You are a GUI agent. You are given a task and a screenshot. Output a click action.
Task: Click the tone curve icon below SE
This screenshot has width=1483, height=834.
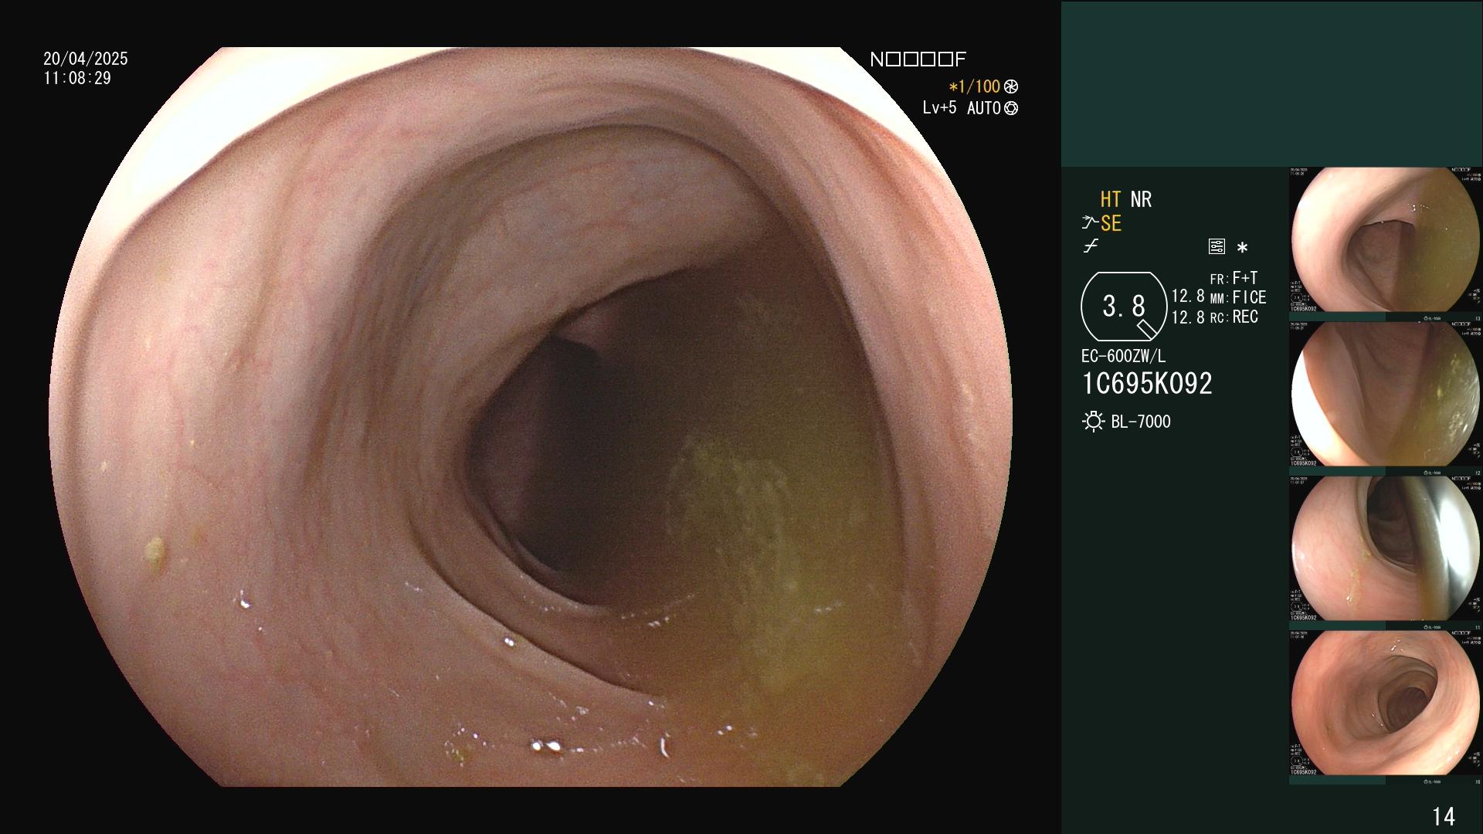point(1091,246)
